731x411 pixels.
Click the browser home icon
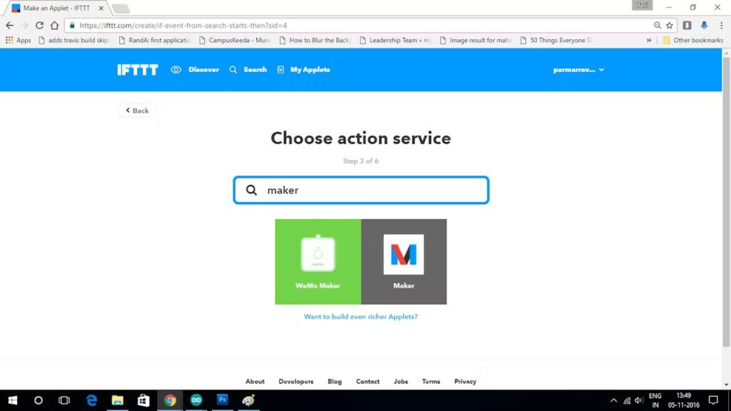[54, 26]
